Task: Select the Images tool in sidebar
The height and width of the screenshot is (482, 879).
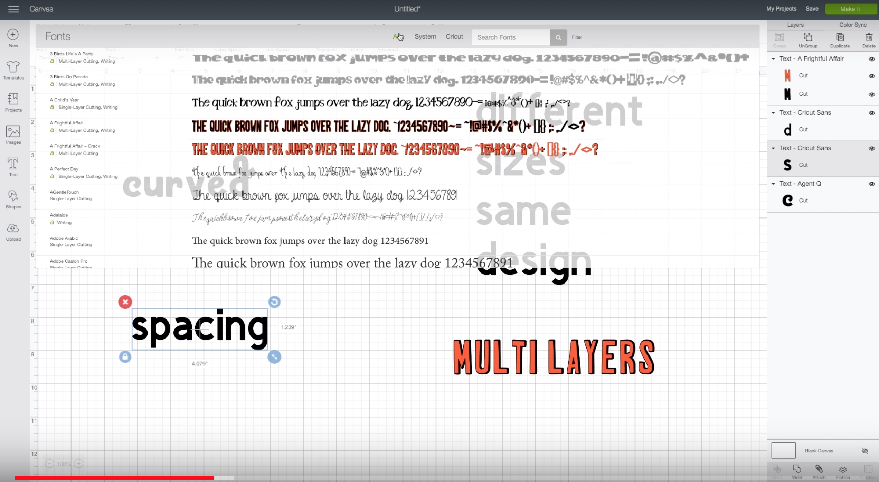Action: [13, 133]
